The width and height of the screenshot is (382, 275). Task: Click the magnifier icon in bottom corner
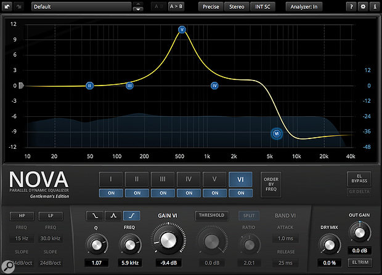click(8, 267)
